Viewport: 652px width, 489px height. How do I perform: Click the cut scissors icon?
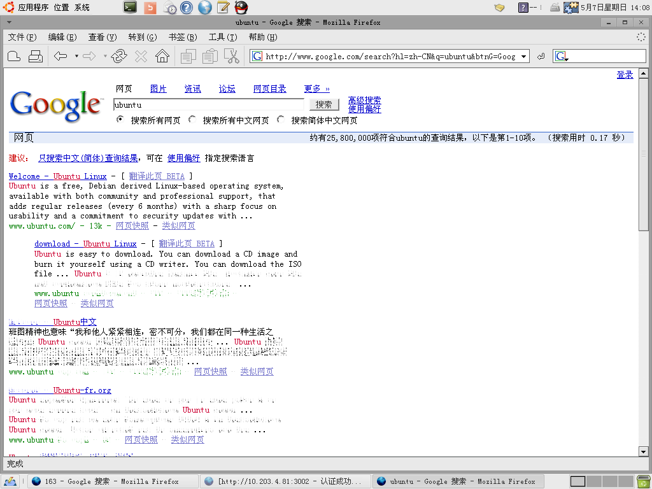pos(232,56)
